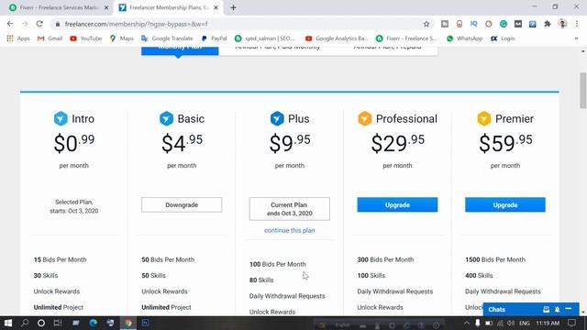Click '300 Bids Per Month' in Professional

click(385, 259)
